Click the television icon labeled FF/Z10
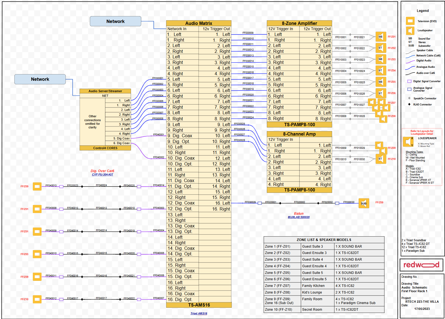The height and width of the screenshot is (319, 445). pos(37,299)
